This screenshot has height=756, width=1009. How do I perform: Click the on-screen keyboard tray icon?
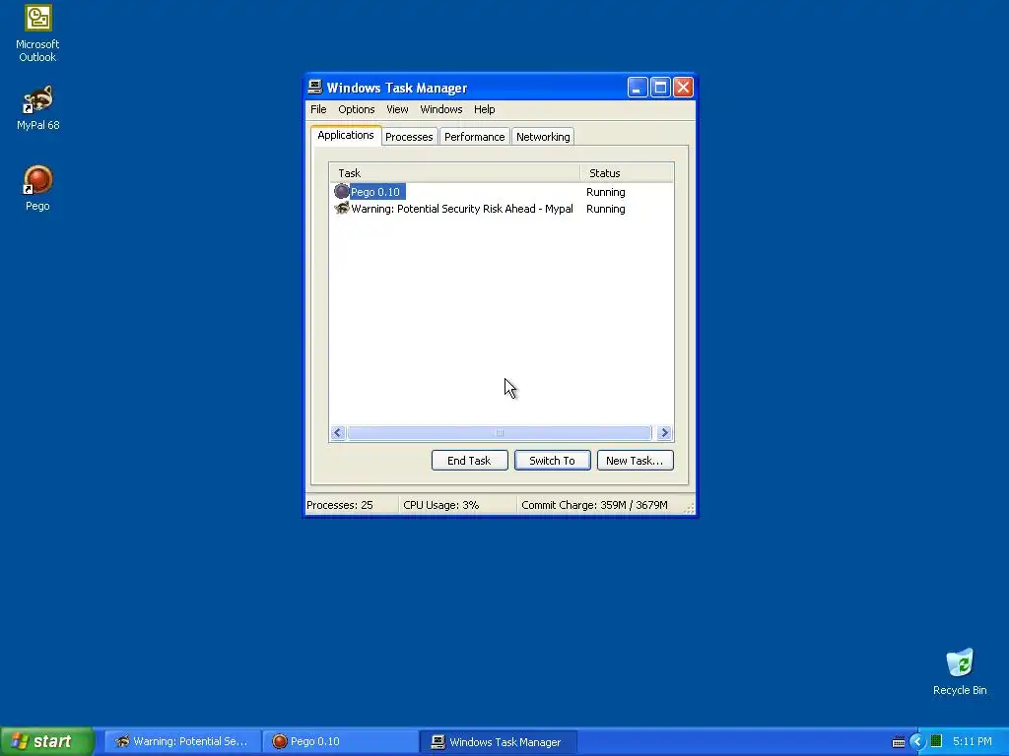point(899,742)
